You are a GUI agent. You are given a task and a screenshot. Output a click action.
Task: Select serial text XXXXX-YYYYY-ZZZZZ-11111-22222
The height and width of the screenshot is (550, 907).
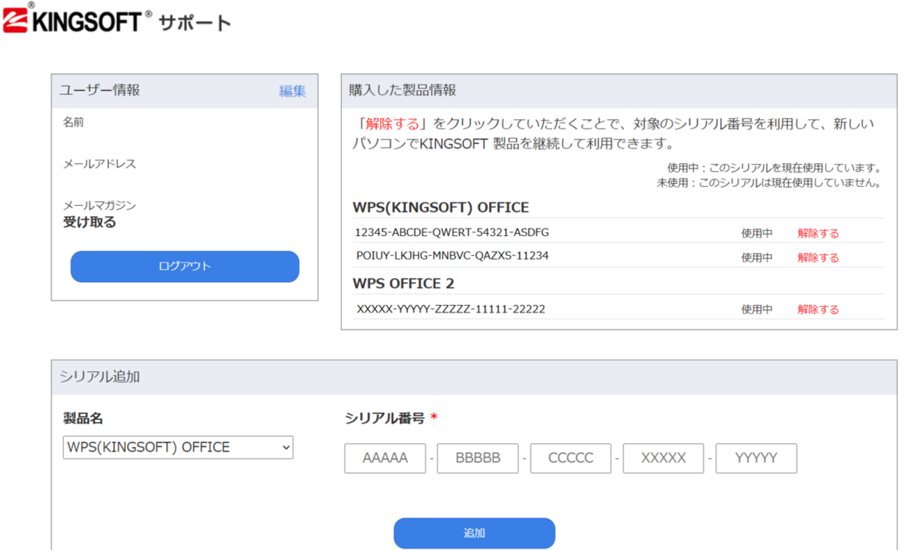(451, 309)
